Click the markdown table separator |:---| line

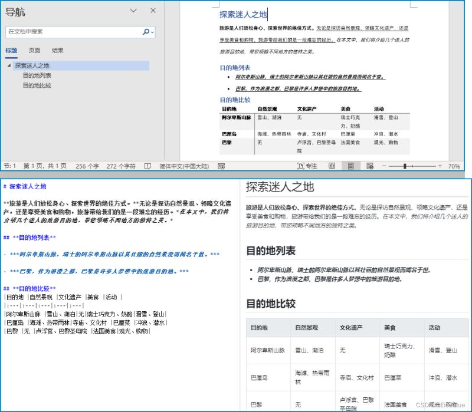coord(44,305)
